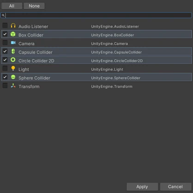This screenshot has height=193, width=193.
Task: Click the Audio Listener headphones icon
Action: (13, 25)
